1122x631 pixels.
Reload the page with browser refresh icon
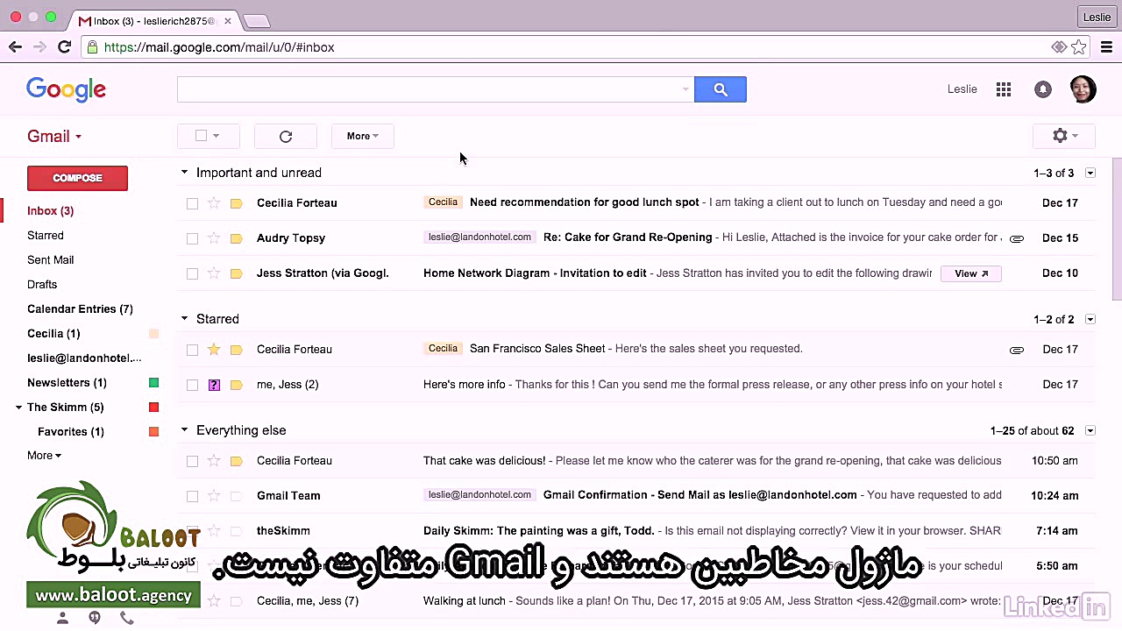(x=64, y=47)
